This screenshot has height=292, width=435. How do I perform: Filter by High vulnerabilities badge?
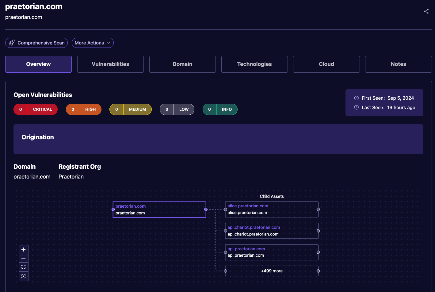click(x=84, y=110)
